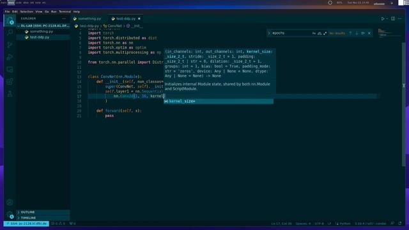Switch to something.py editor tab

point(89,19)
